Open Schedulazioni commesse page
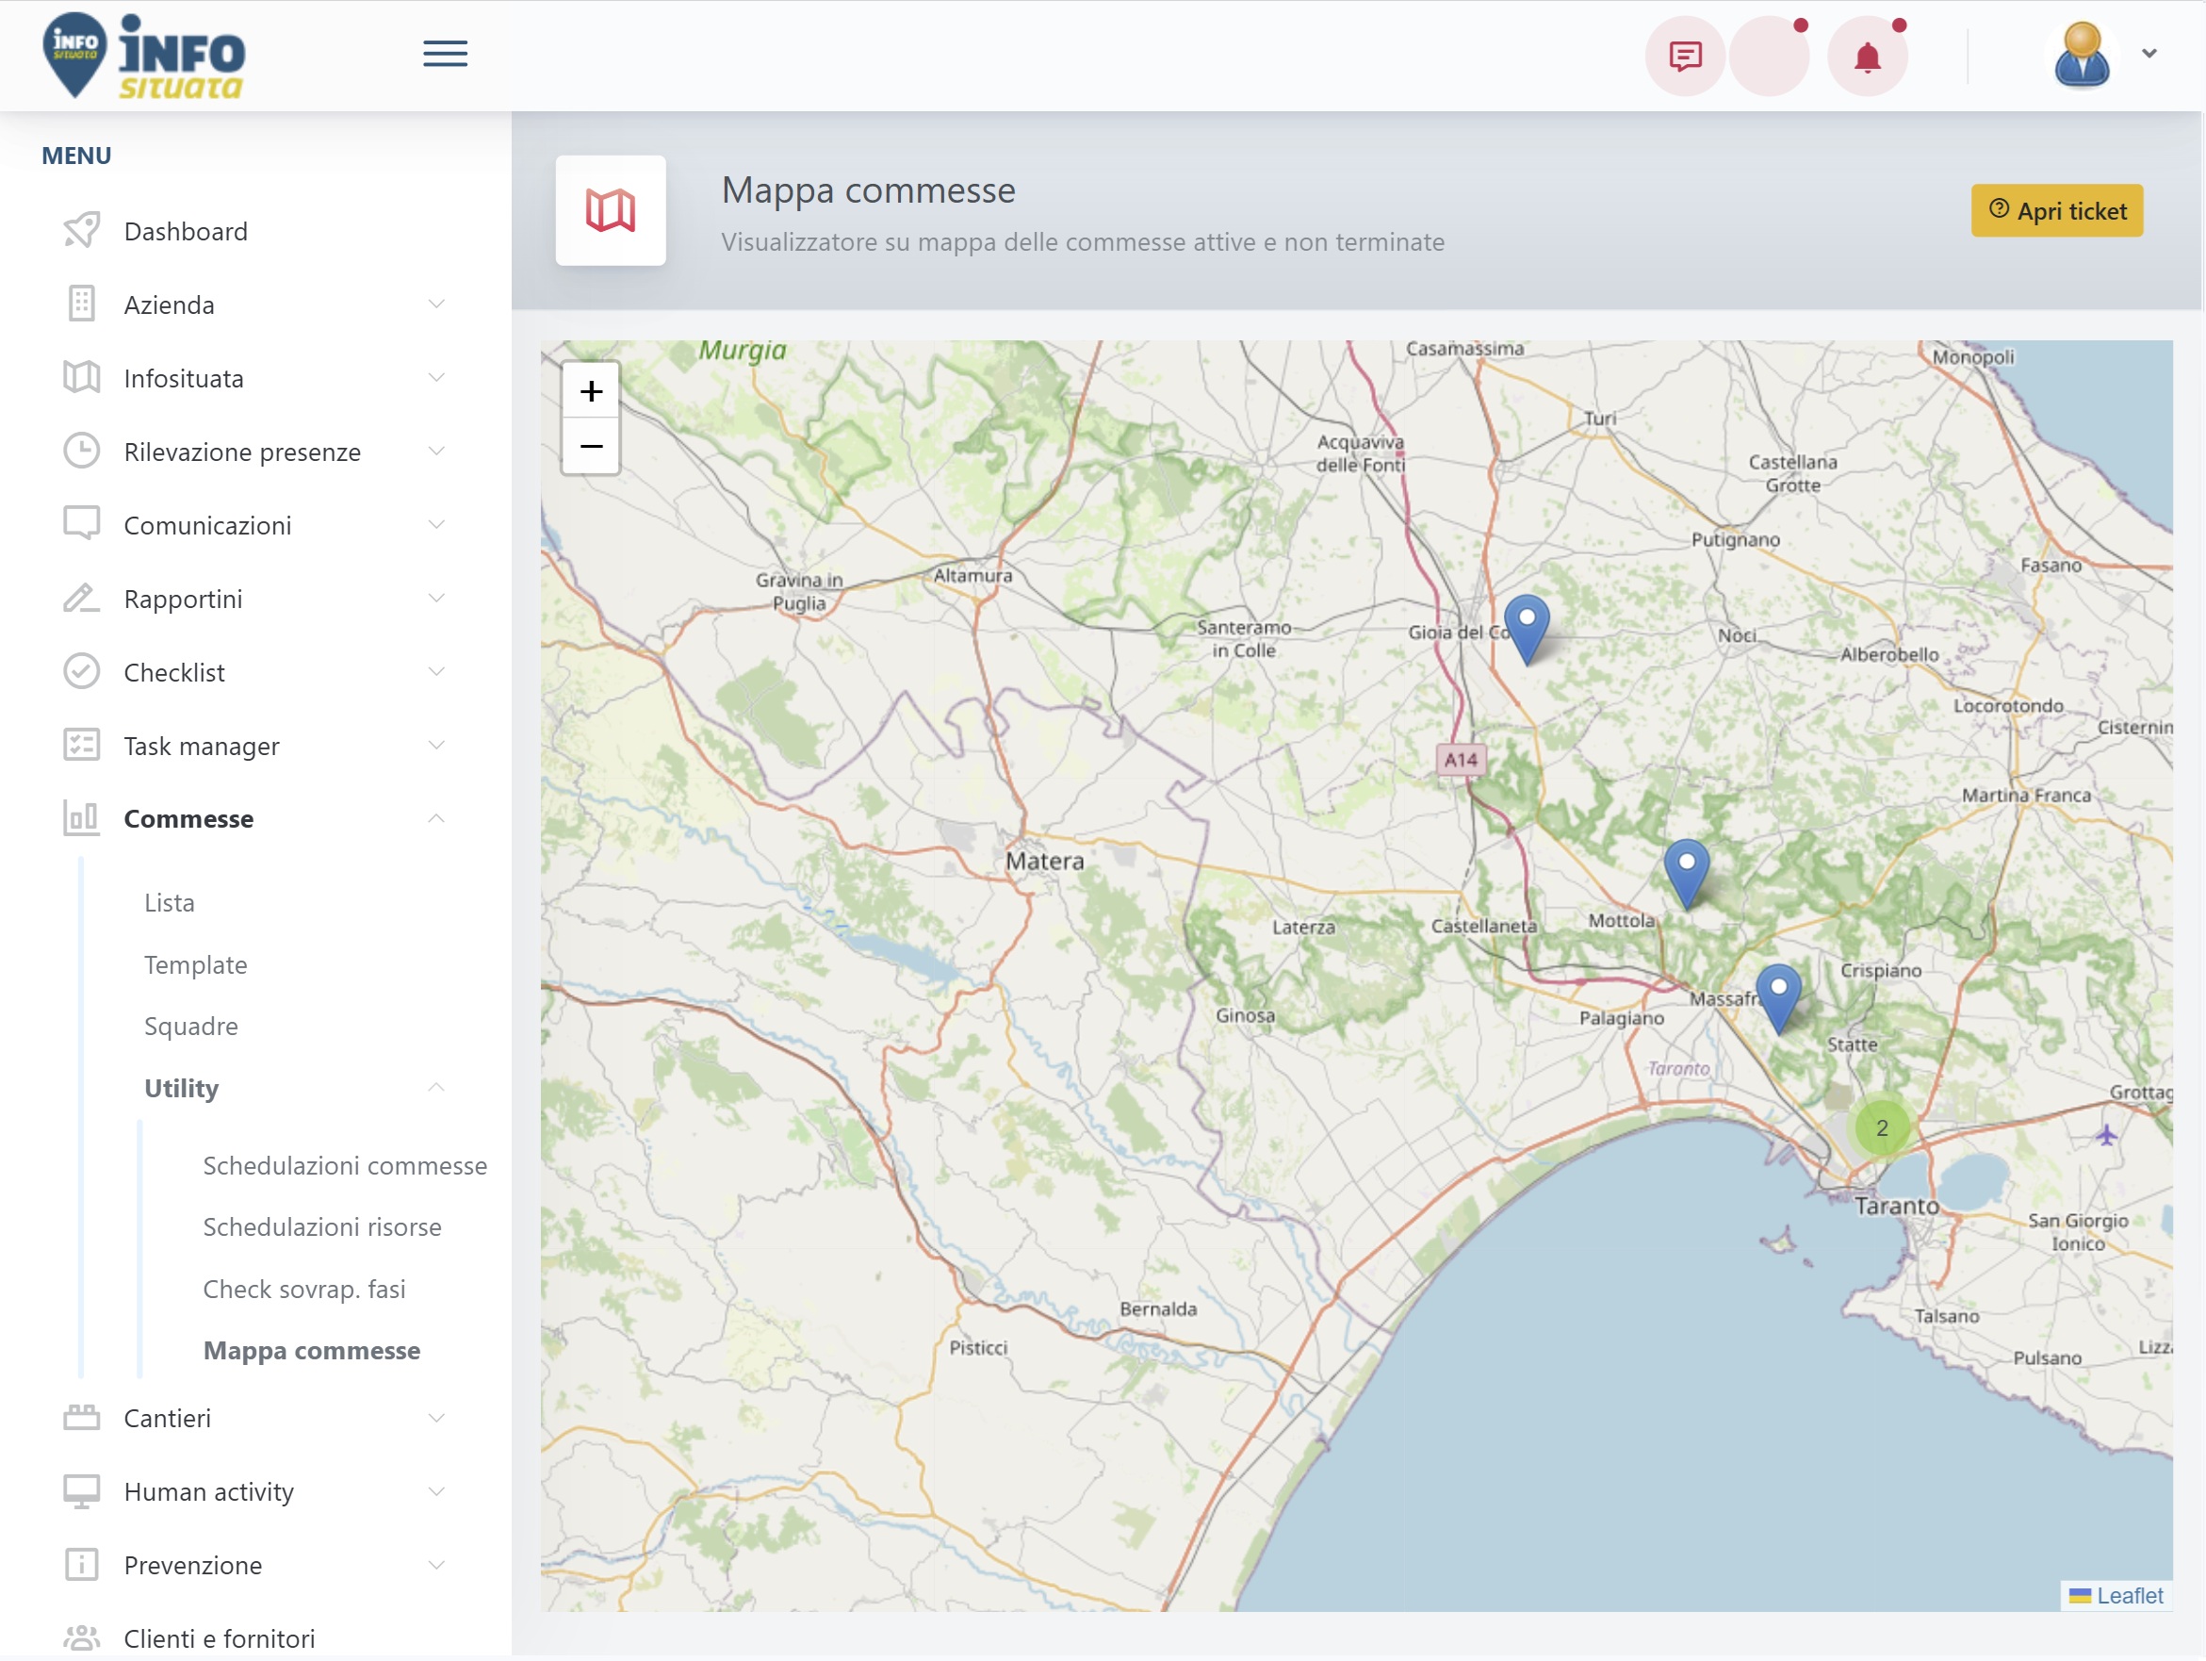Image resolution: width=2206 pixels, height=1661 pixels. 345,1165
